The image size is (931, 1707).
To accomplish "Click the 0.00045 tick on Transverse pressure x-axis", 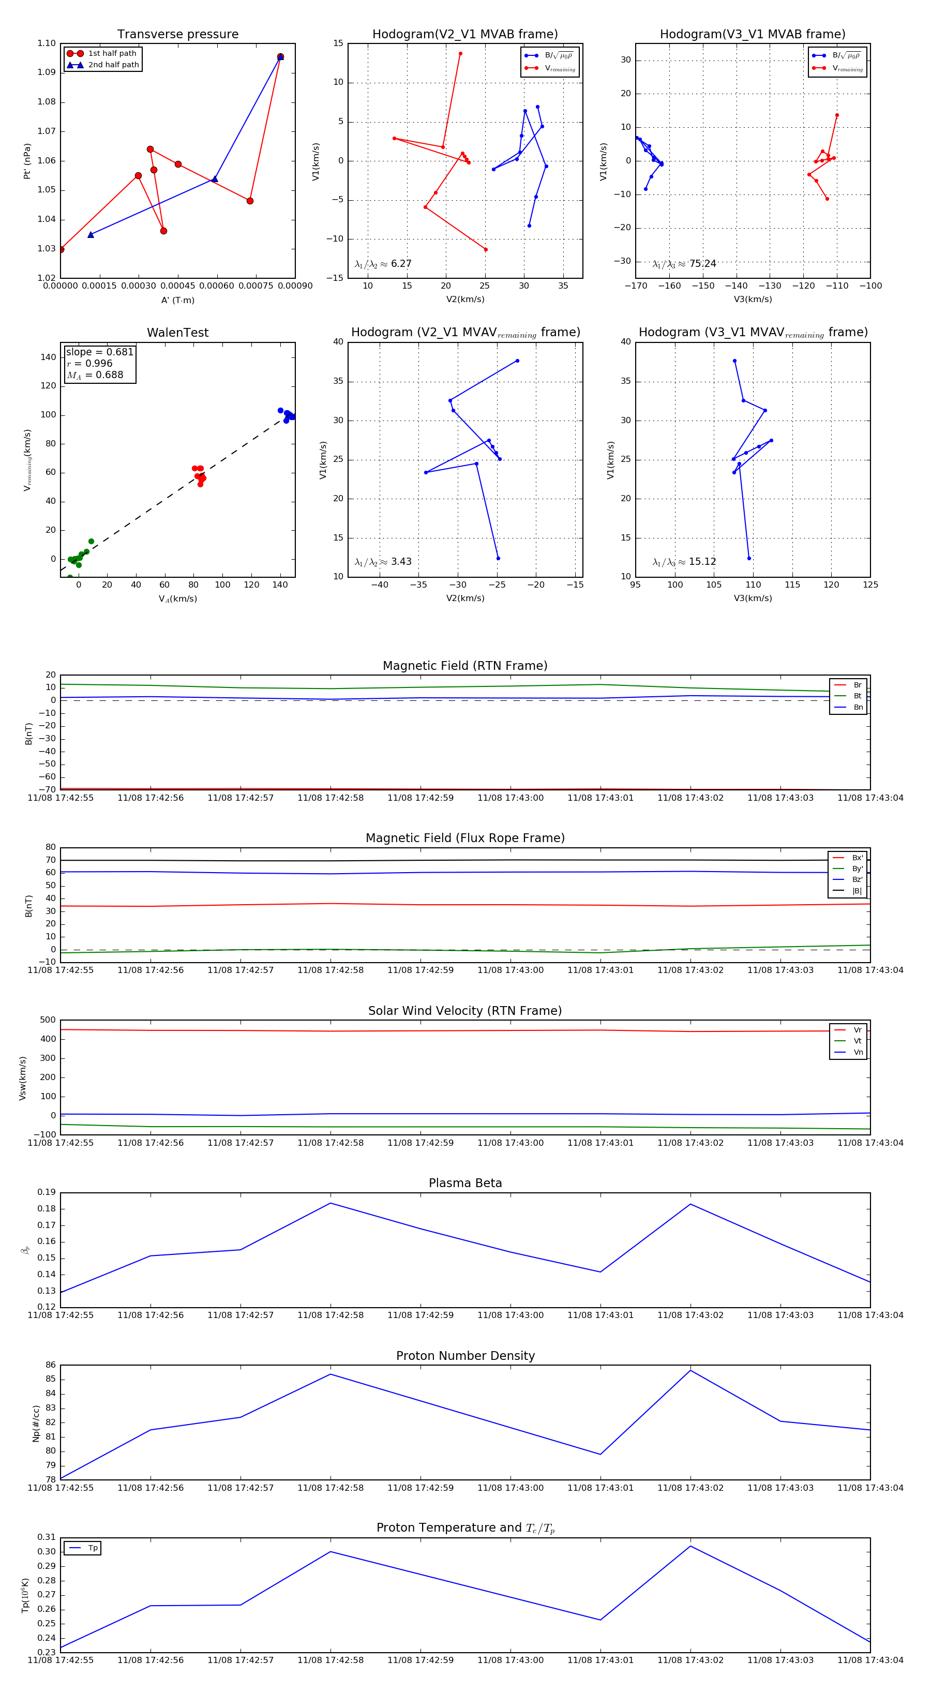I will [177, 286].
